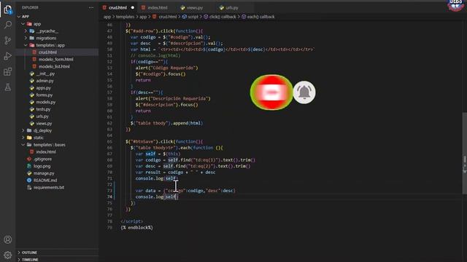Open views.py in file tree

coord(44,123)
